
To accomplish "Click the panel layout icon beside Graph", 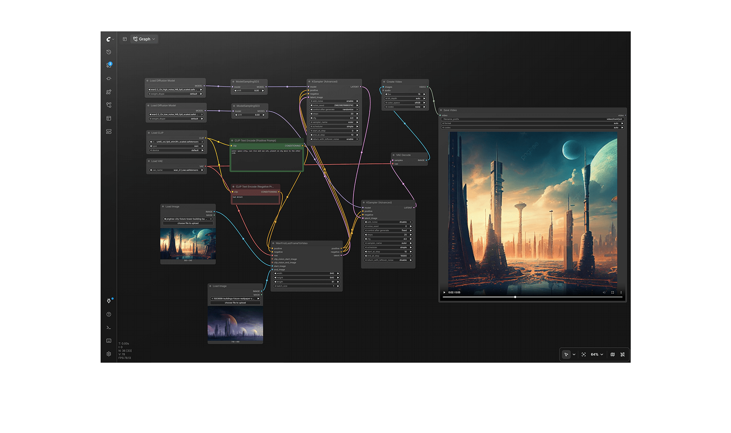I will click(125, 39).
